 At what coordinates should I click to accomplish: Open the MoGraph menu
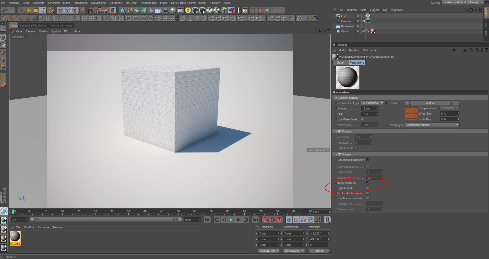point(131,3)
